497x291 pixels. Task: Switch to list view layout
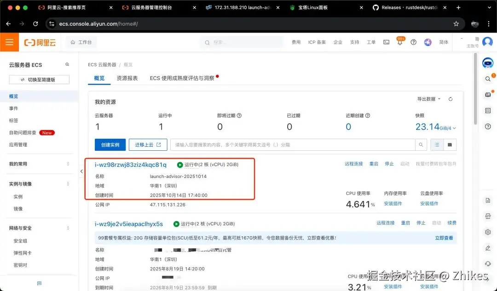pos(437,145)
